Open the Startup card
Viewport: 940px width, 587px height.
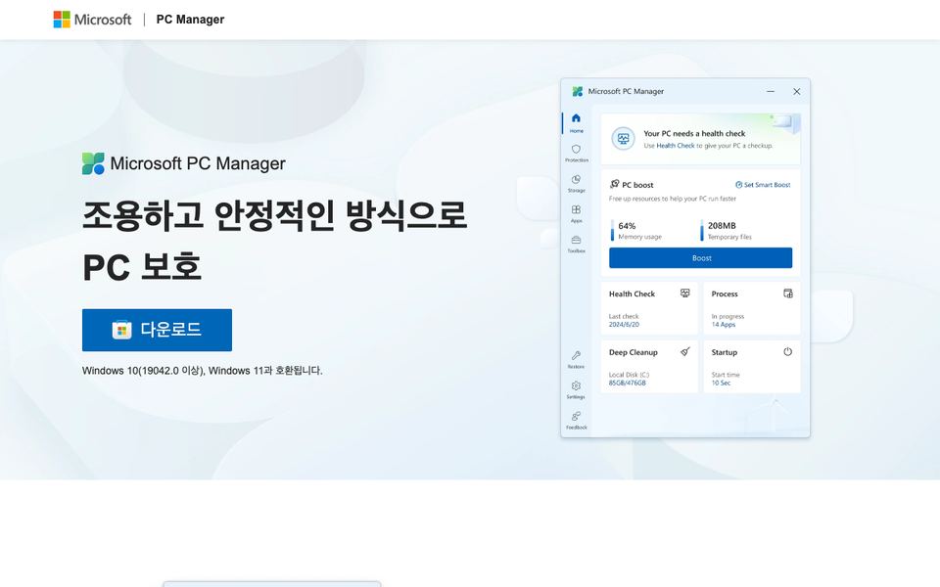752,367
